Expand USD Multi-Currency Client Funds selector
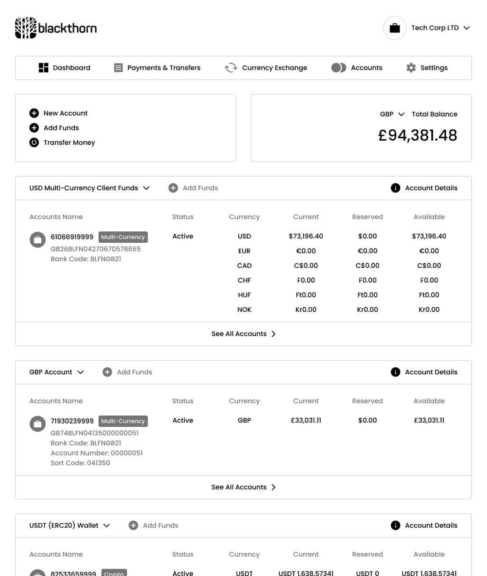 coord(147,188)
